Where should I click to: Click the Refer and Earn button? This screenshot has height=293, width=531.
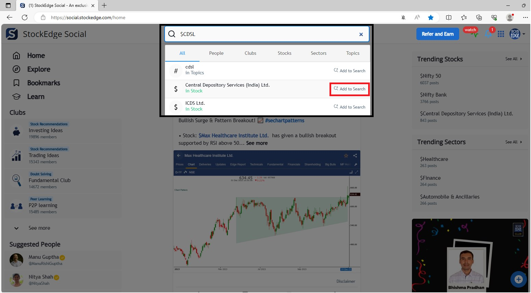(x=437, y=34)
